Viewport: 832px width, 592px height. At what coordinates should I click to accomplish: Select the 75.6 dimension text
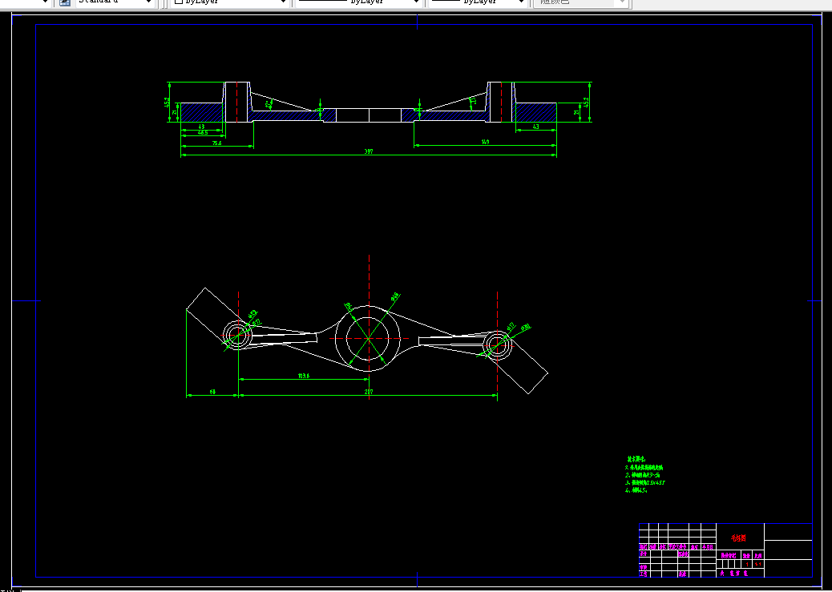217,143
